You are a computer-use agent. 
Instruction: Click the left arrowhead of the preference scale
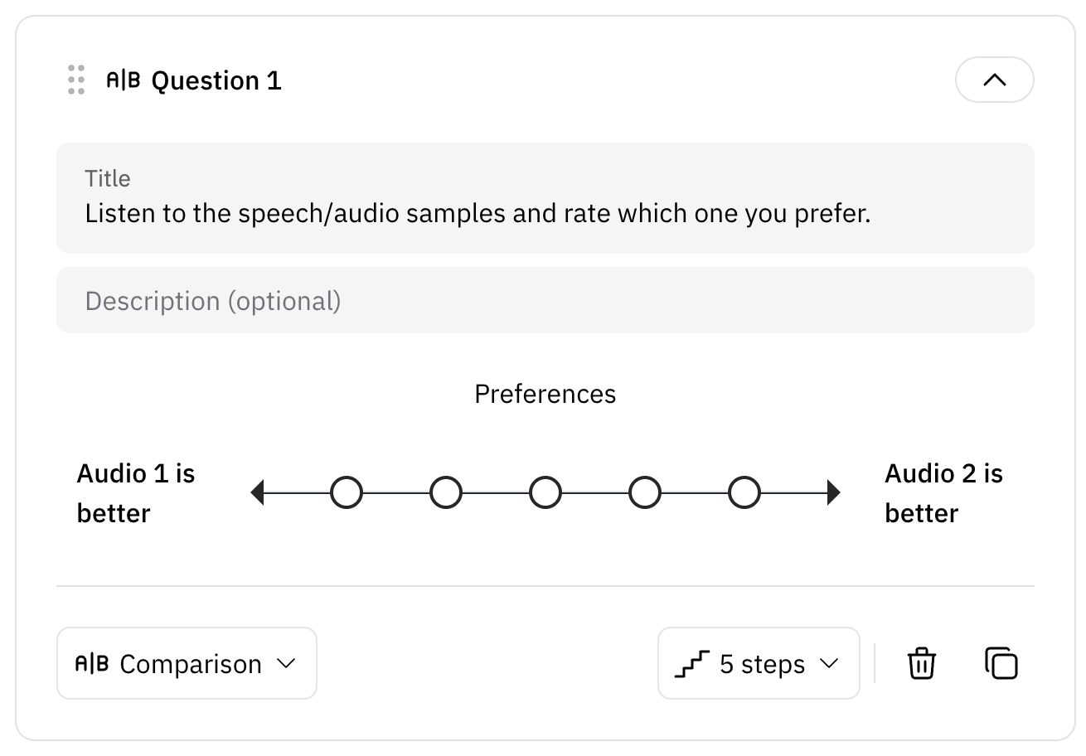[258, 492]
